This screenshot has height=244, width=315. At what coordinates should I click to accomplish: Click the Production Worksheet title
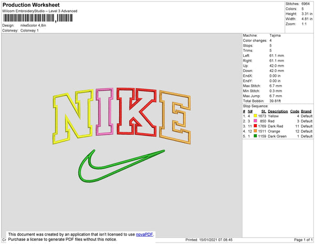[31, 5]
